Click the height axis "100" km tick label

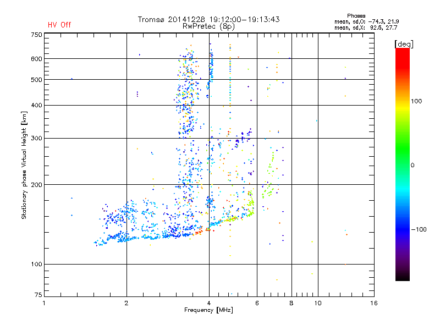coord(36,264)
